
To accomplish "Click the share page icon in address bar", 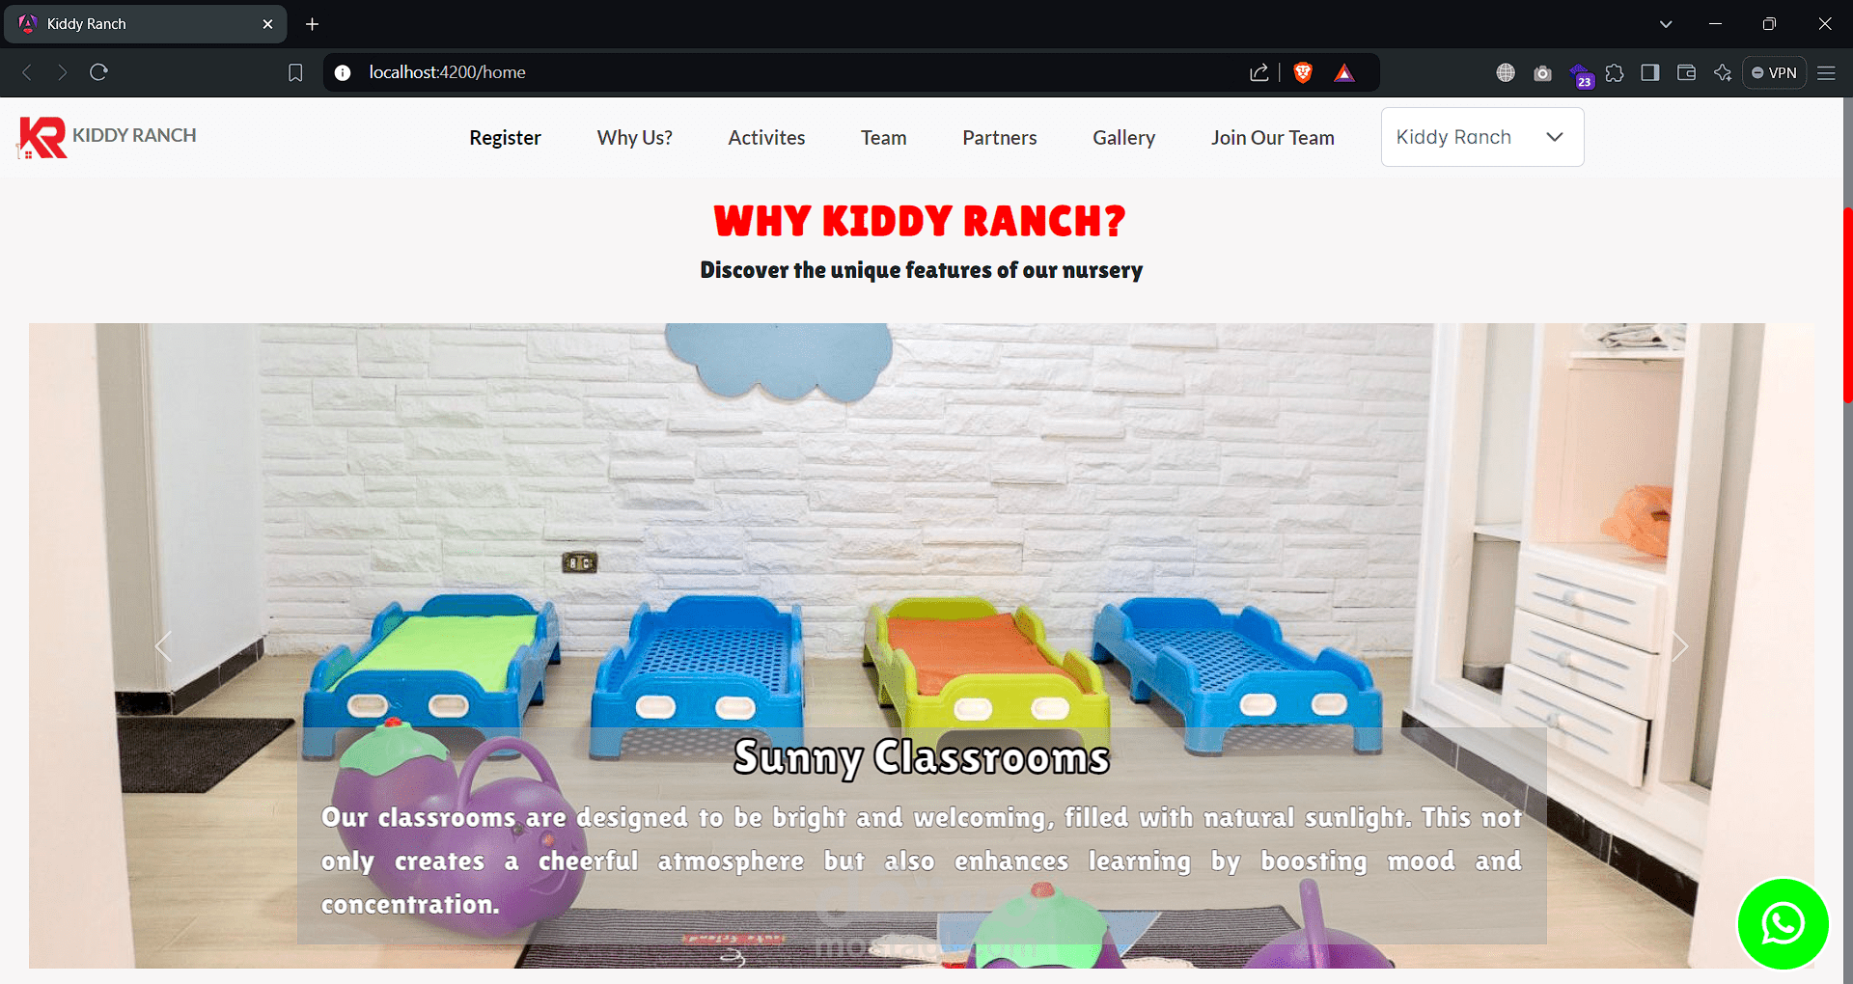I will tap(1258, 72).
